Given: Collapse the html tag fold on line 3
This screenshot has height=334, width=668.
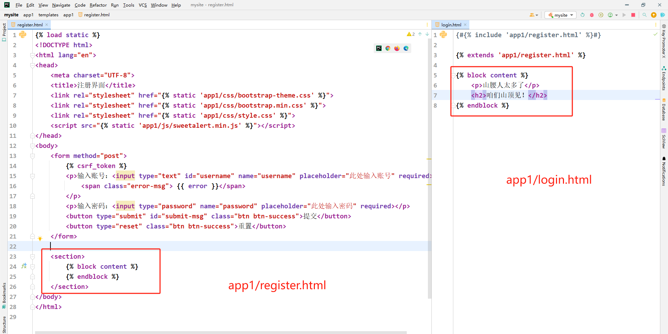Looking at the screenshot, I should point(32,55).
